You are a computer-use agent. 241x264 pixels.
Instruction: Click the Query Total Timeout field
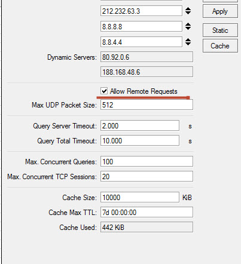140,140
